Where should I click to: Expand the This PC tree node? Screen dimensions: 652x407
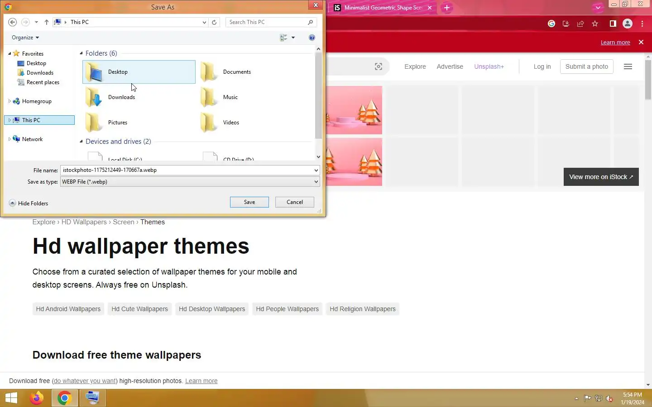coord(10,120)
